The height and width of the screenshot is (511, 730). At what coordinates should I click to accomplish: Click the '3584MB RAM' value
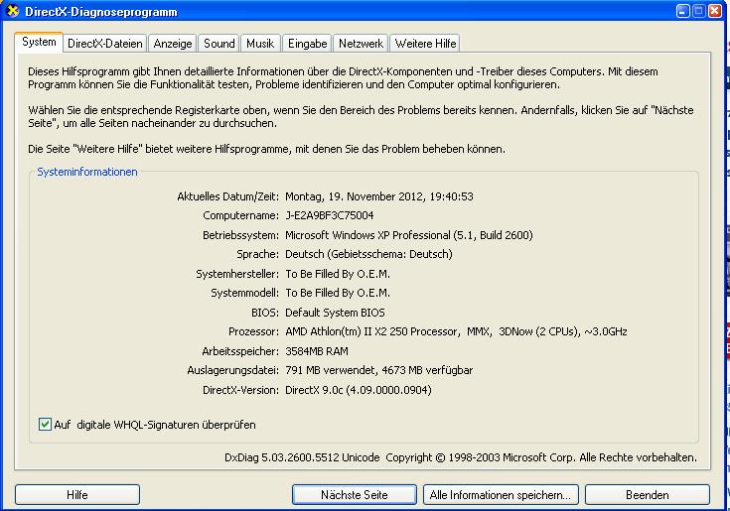coord(317,351)
